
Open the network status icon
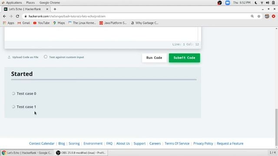tap(261, 3)
